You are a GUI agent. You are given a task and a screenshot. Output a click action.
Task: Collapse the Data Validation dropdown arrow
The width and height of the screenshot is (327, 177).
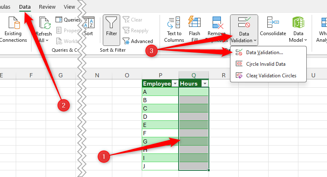[255, 41]
